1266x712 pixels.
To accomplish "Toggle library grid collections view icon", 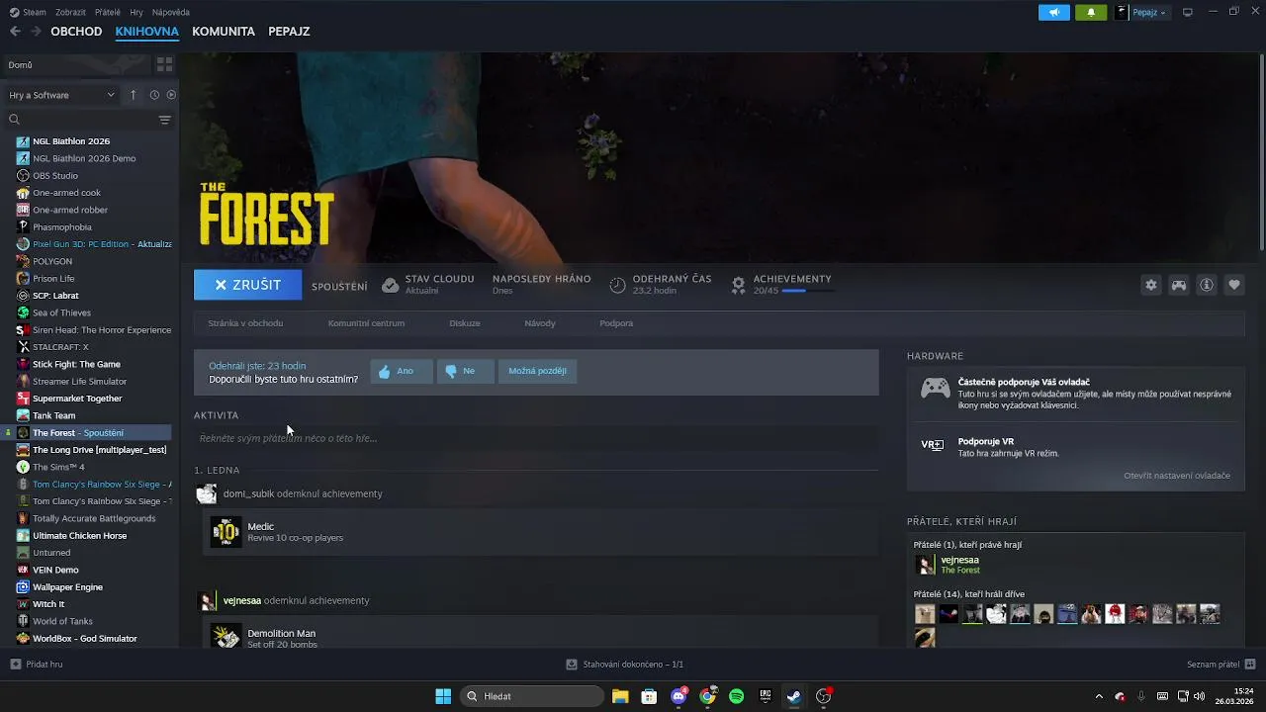I will click(164, 64).
